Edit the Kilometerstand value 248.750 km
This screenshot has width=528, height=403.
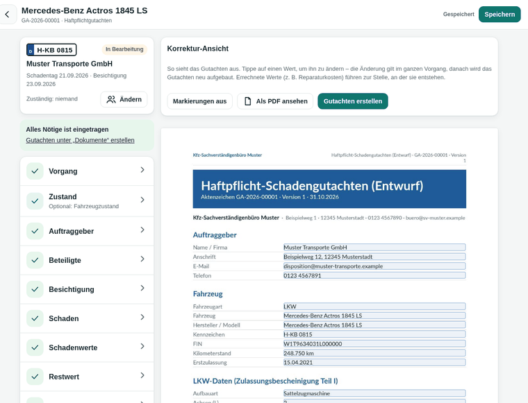pyautogui.click(x=374, y=353)
